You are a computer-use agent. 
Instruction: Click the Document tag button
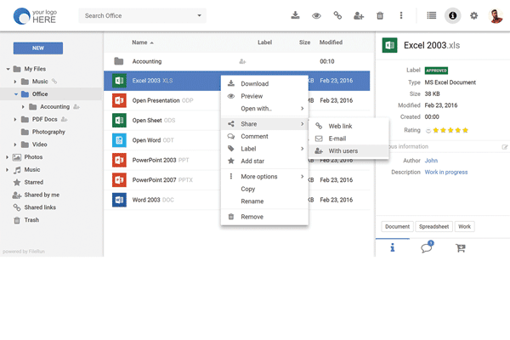click(397, 226)
